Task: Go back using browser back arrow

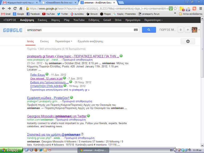Action: pyautogui.click(x=3, y=8)
